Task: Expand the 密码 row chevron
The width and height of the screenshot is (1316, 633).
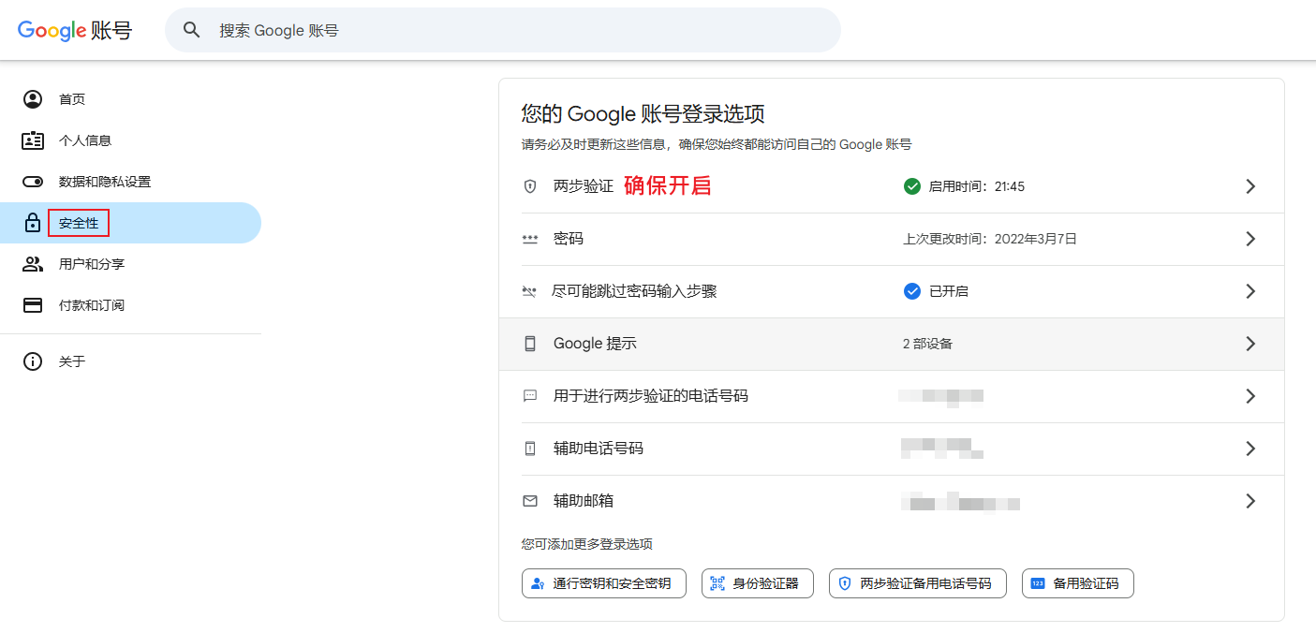Action: coord(1249,239)
